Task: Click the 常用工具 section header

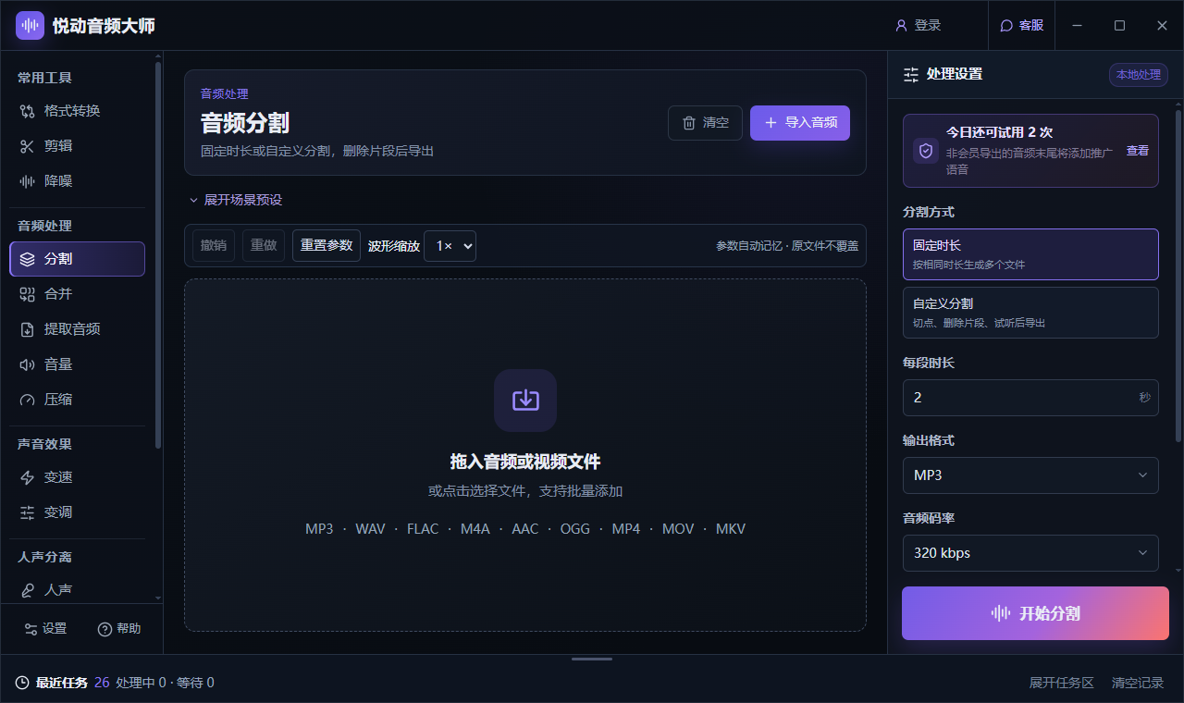Action: (x=44, y=78)
